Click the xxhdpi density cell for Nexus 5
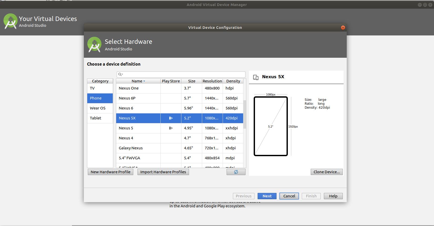The image size is (434, 226). [x=233, y=128]
